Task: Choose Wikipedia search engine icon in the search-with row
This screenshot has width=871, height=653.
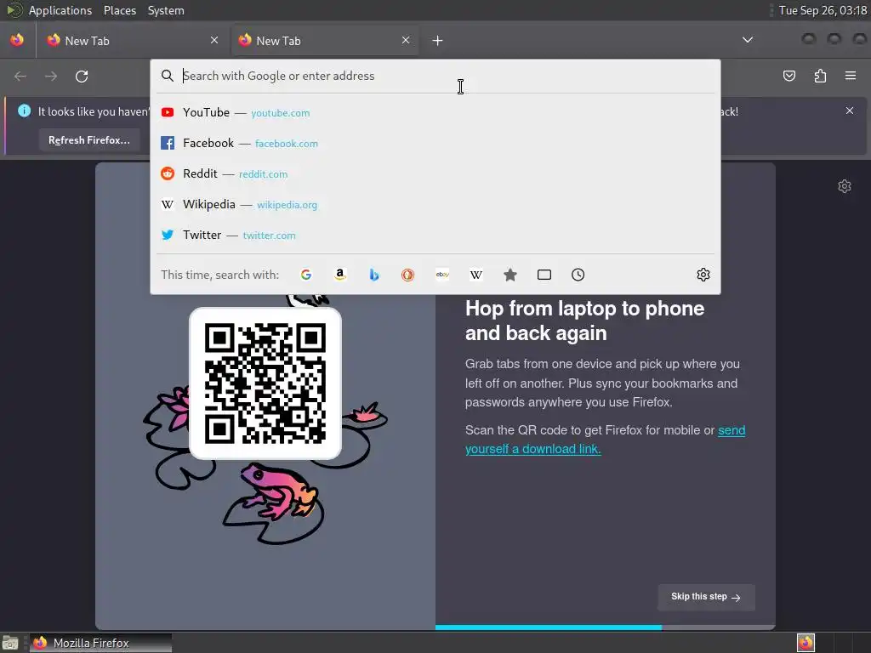Action: point(476,275)
